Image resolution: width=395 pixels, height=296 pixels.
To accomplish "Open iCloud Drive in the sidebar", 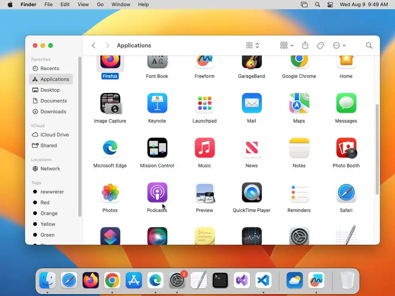I will click(51, 135).
